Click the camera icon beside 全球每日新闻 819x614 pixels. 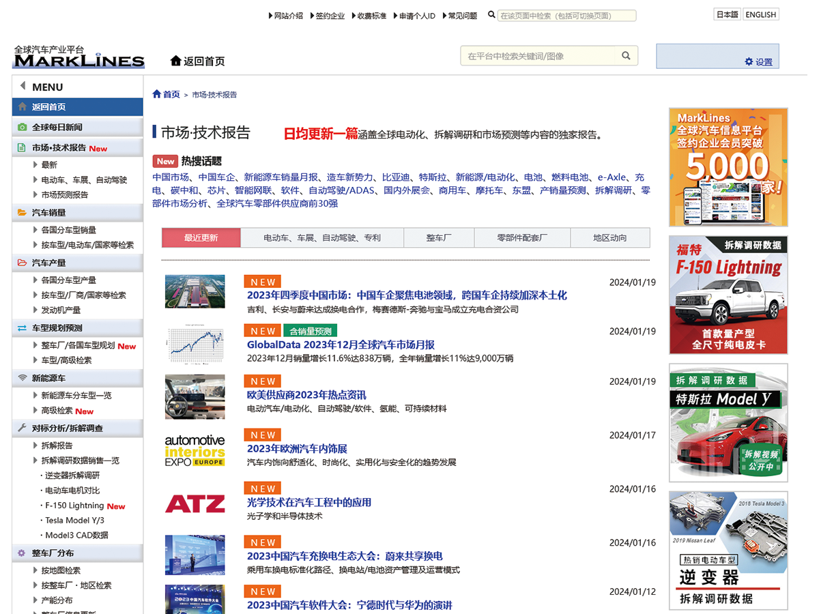[22, 127]
